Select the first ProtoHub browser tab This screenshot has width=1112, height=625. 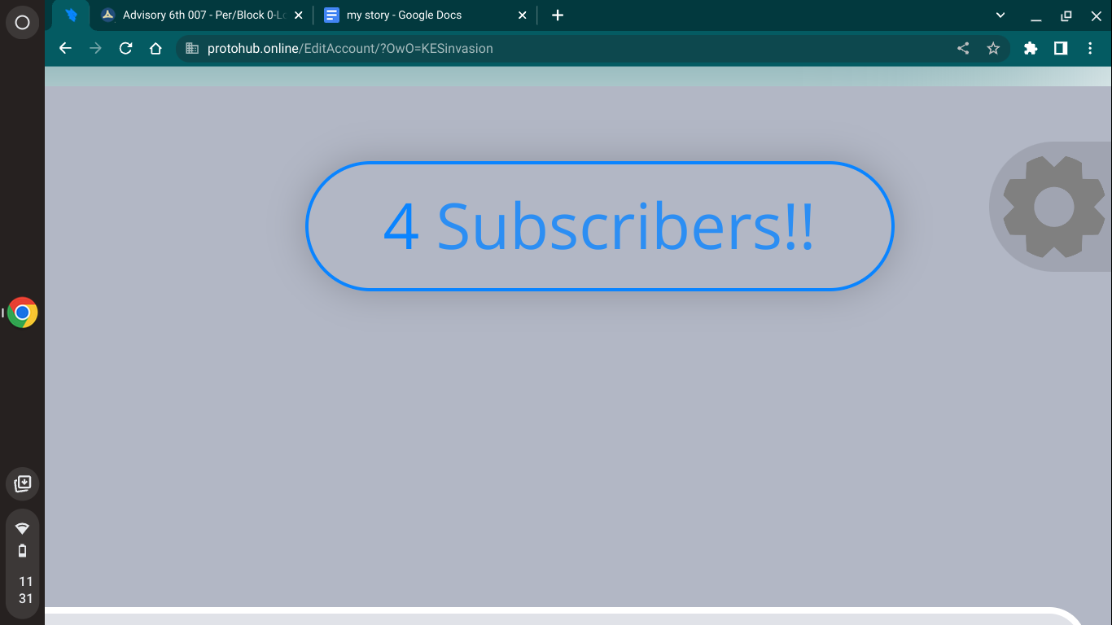[x=72, y=15]
